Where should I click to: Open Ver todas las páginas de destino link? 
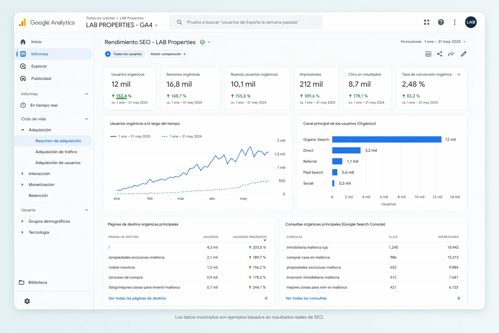coord(137,298)
